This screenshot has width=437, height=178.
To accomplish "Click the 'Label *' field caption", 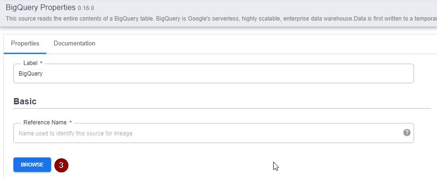I will 33,63.
